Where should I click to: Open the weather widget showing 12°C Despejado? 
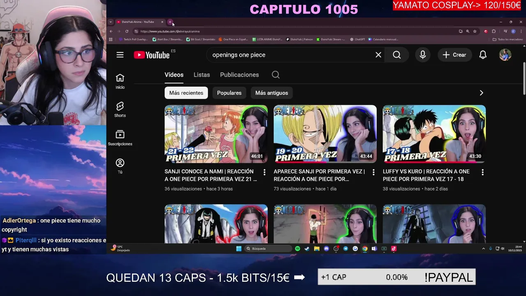point(120,249)
